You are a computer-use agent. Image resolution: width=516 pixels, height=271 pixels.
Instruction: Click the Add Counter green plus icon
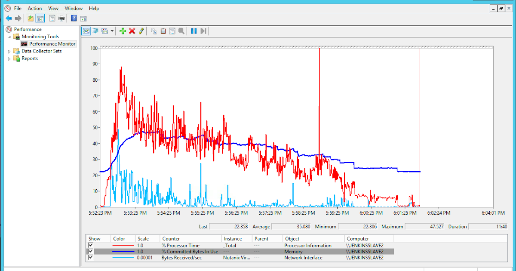123,31
